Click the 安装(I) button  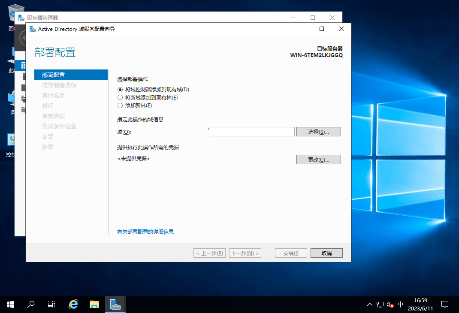[x=291, y=253]
